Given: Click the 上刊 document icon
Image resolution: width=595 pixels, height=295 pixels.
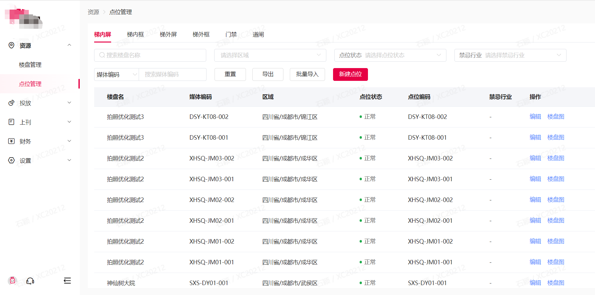Looking at the screenshot, I should pos(12,122).
